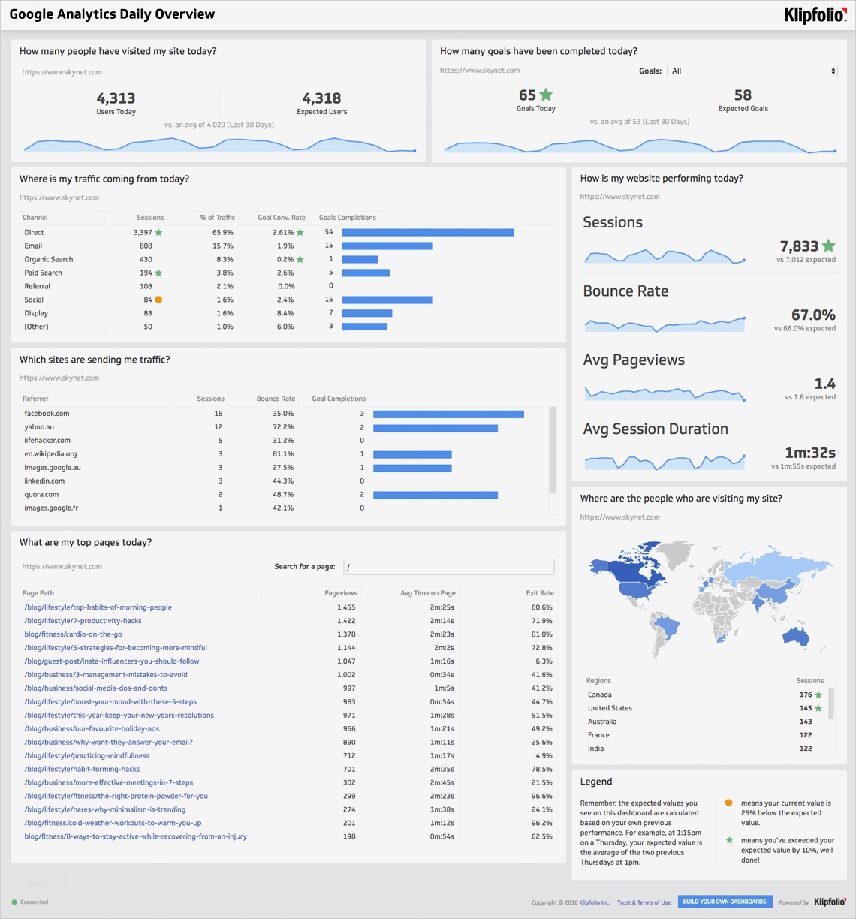
Task: Click the green star beside Paid Search sessions
Action: point(159,273)
